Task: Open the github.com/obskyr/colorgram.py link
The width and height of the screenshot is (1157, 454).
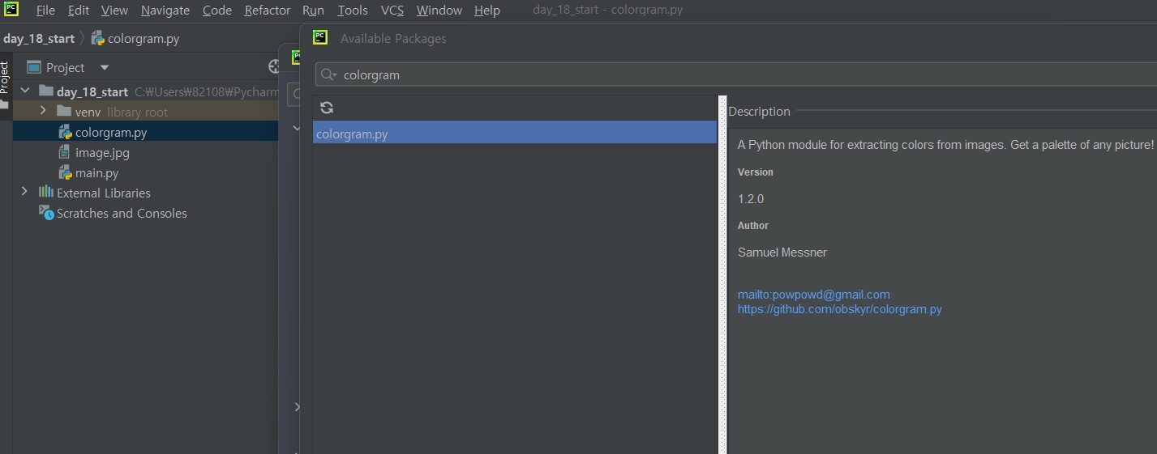Action: (x=839, y=309)
